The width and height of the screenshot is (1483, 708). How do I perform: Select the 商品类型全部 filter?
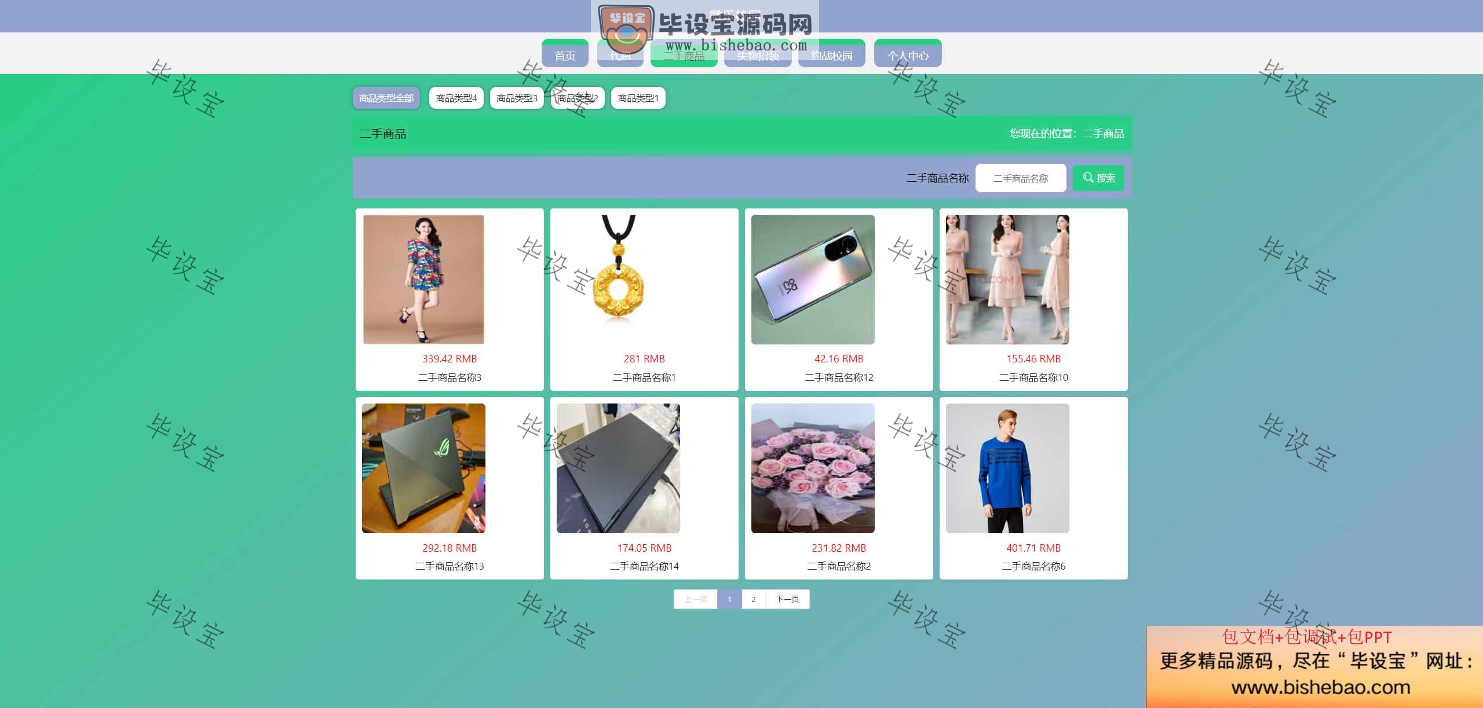pos(386,98)
